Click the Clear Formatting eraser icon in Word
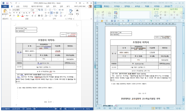Image resolution: width=186 pixels, height=112 pixels. 33,13
